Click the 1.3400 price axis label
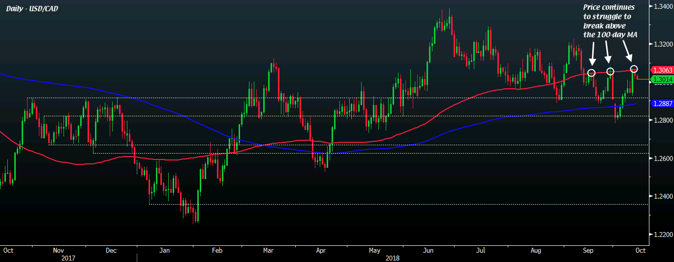 pos(662,6)
